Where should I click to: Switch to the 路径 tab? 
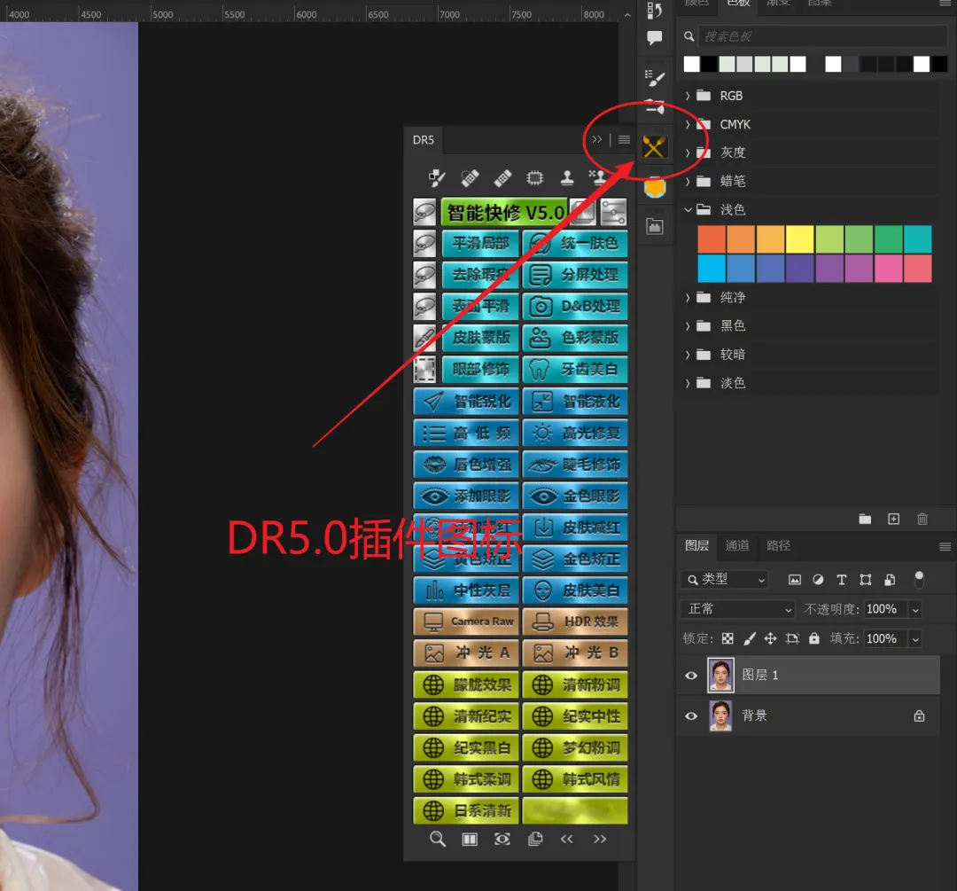[x=778, y=546]
